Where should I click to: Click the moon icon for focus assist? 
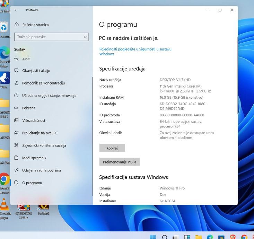point(16,83)
